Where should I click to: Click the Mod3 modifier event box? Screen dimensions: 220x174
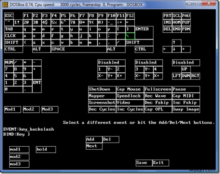click(x=50, y=110)
